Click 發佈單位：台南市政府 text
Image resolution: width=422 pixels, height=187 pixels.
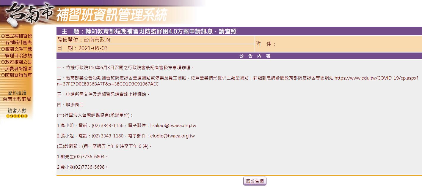pyautogui.click(x=84, y=40)
